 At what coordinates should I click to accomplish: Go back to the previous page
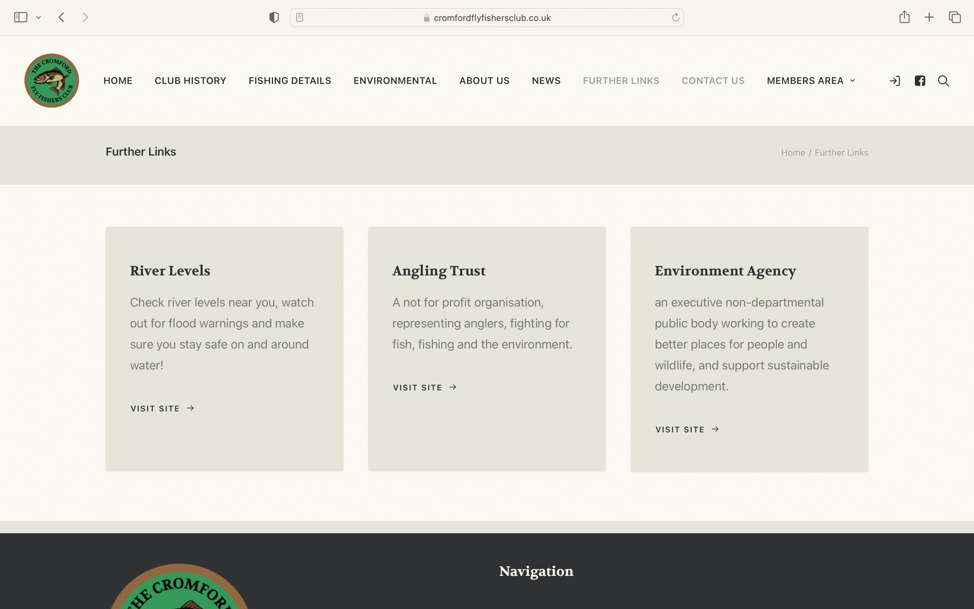click(61, 17)
